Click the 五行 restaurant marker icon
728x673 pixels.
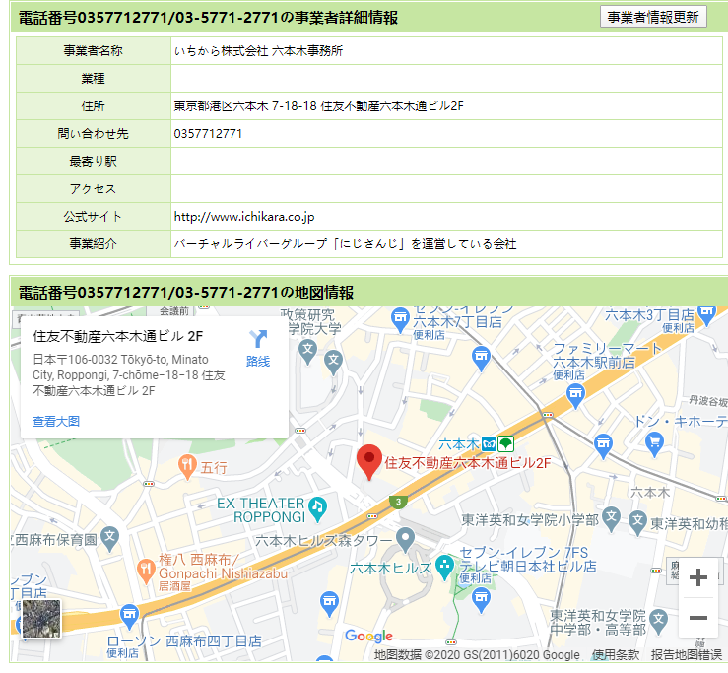pyautogui.click(x=187, y=467)
